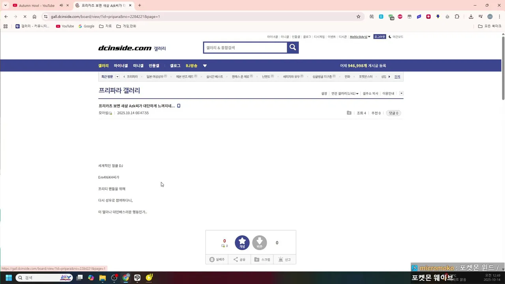Open KakaoTalk yellow icon in taskbar
The width and height of the screenshot is (505, 284).
tap(149, 278)
